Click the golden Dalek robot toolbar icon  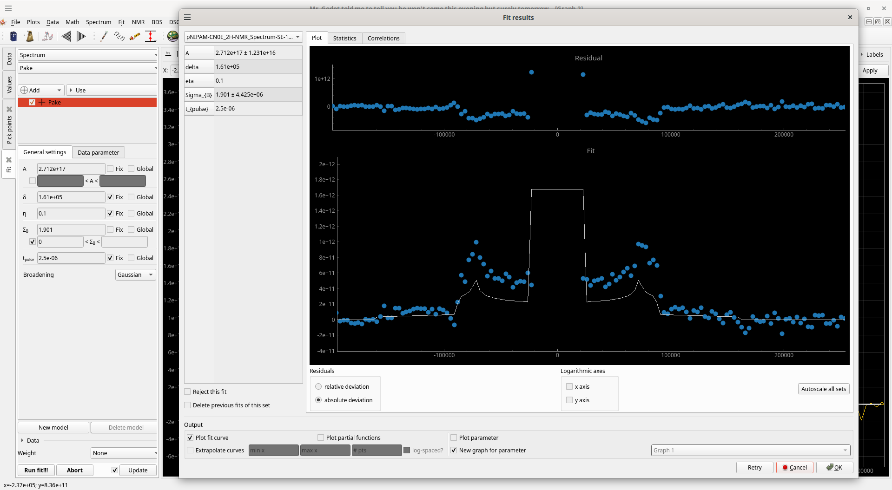tap(29, 36)
